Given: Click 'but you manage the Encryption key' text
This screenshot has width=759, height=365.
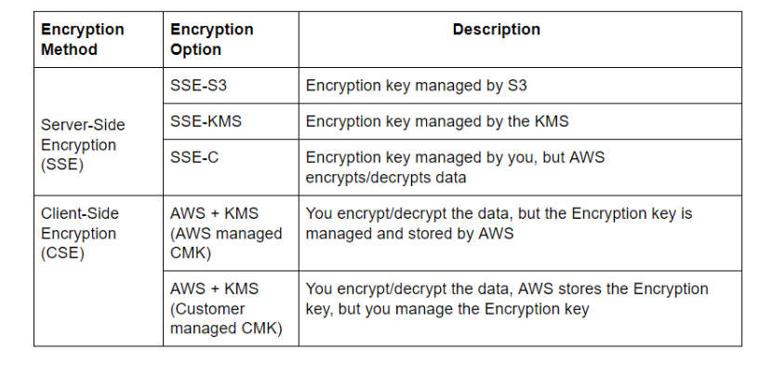Looking at the screenshot, I should (463, 309).
